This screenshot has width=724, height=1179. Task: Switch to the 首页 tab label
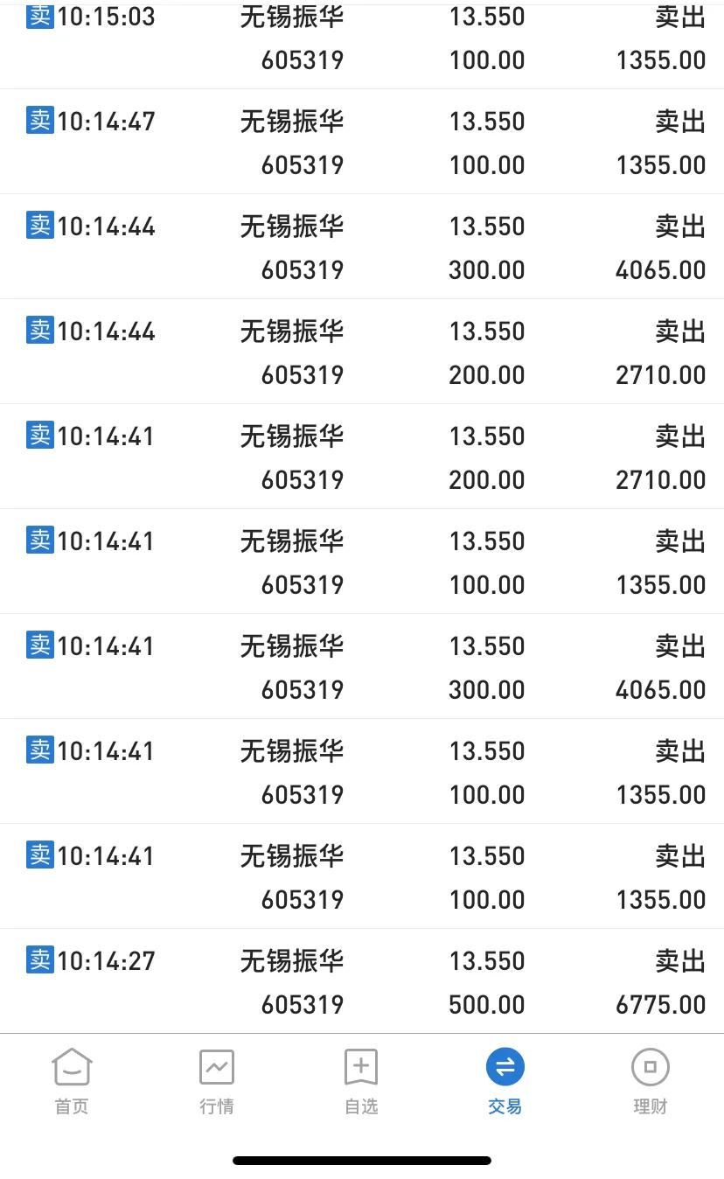(x=72, y=1106)
